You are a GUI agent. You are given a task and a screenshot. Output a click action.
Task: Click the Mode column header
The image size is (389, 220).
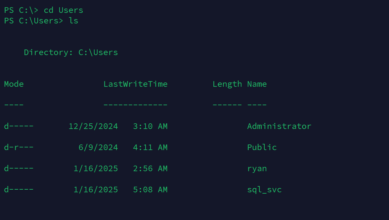(x=14, y=84)
